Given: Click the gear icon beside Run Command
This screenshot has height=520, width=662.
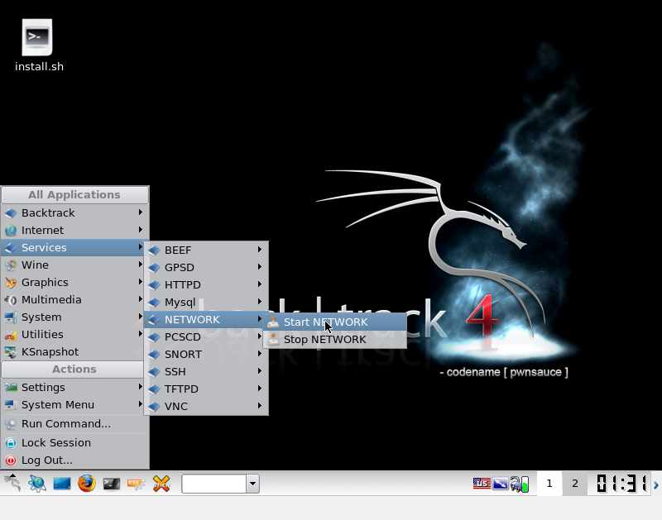Looking at the screenshot, I should (11, 424).
